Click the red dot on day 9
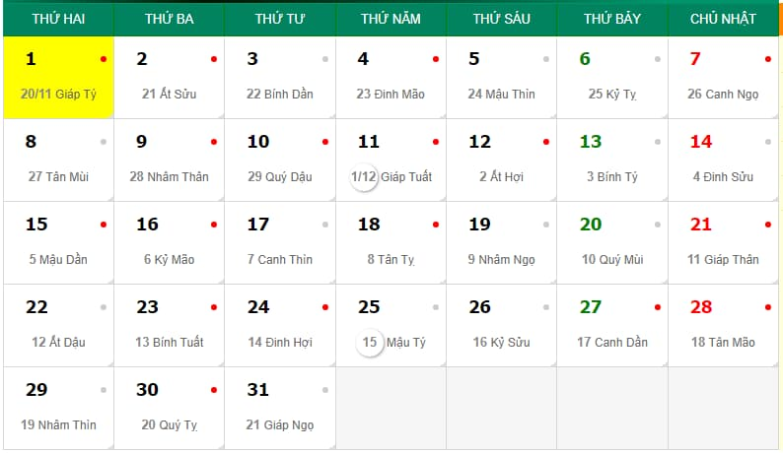Image resolution: width=783 pixels, height=453 pixels. (x=214, y=142)
